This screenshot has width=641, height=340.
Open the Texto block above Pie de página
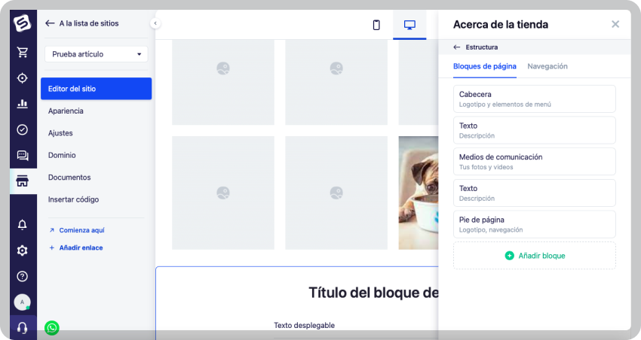click(x=535, y=193)
